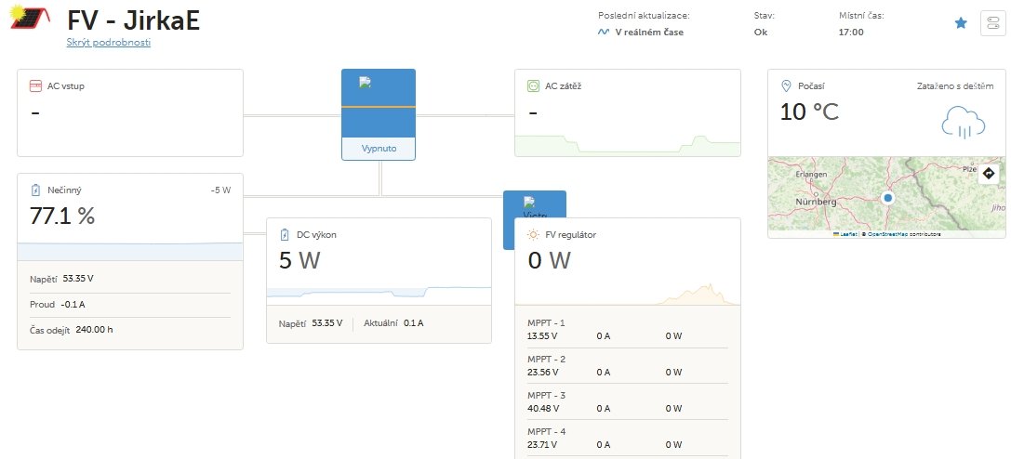This screenshot has height=459, width=1011.
Task: Click the blue location marker on map
Action: [x=888, y=198]
